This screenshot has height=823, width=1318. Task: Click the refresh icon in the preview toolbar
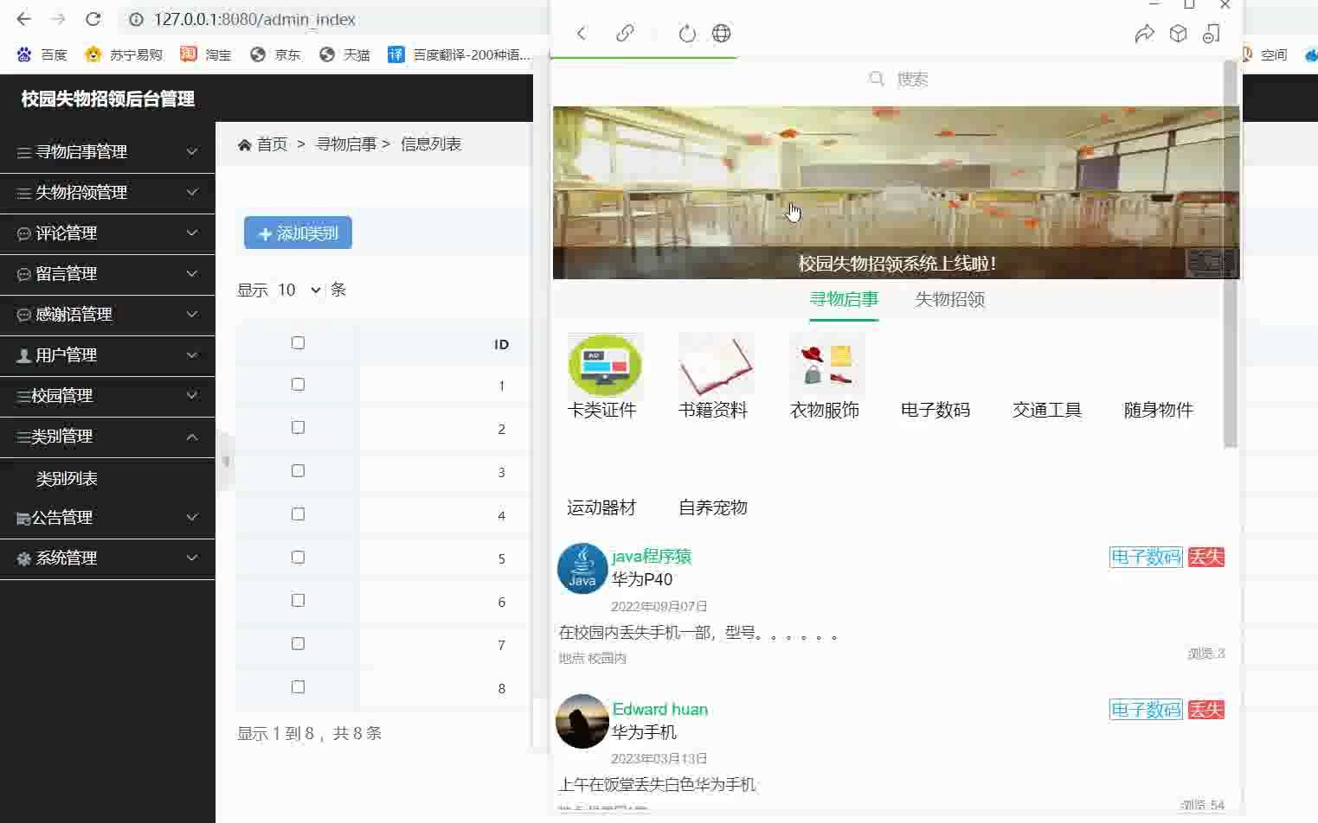click(686, 33)
